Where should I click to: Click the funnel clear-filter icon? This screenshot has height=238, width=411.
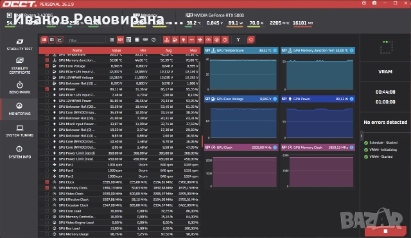pyautogui.click(x=238, y=40)
